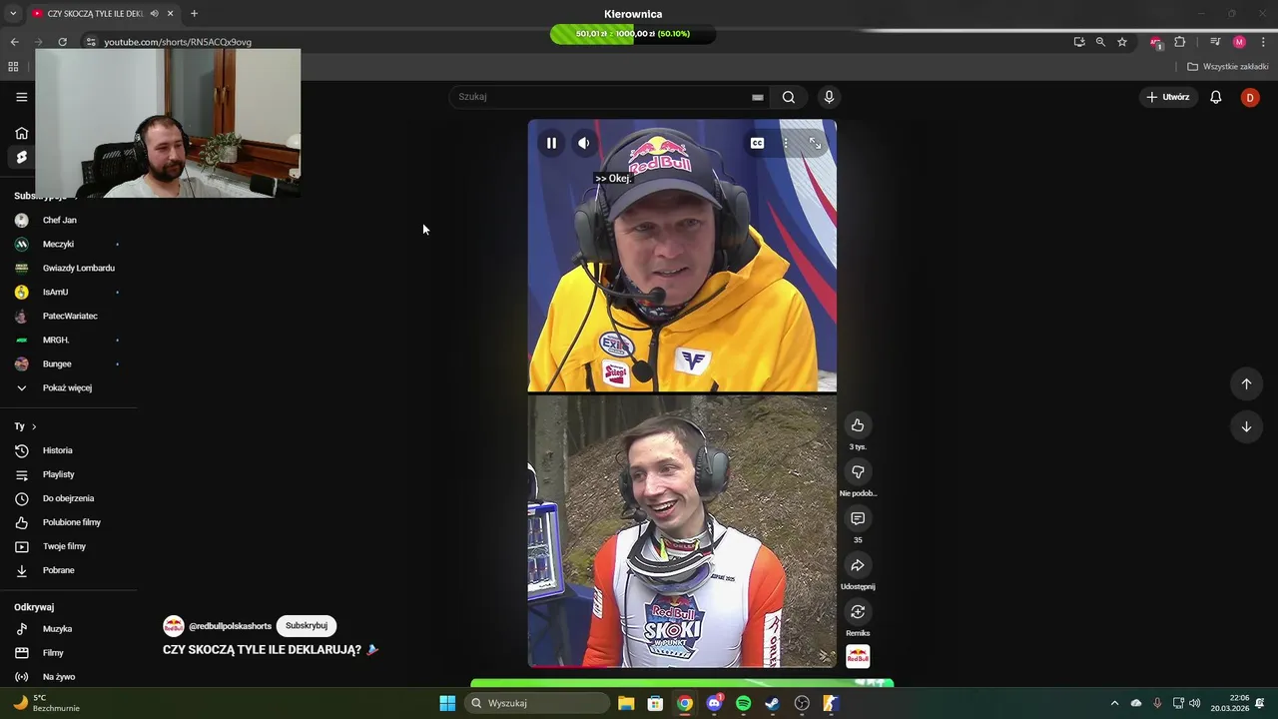Open Chrome profile avatar M
1278x719 pixels.
[1239, 42]
